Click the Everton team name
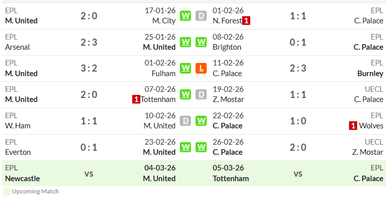Screen dimensions: 386x202 pyautogui.click(x=18, y=152)
